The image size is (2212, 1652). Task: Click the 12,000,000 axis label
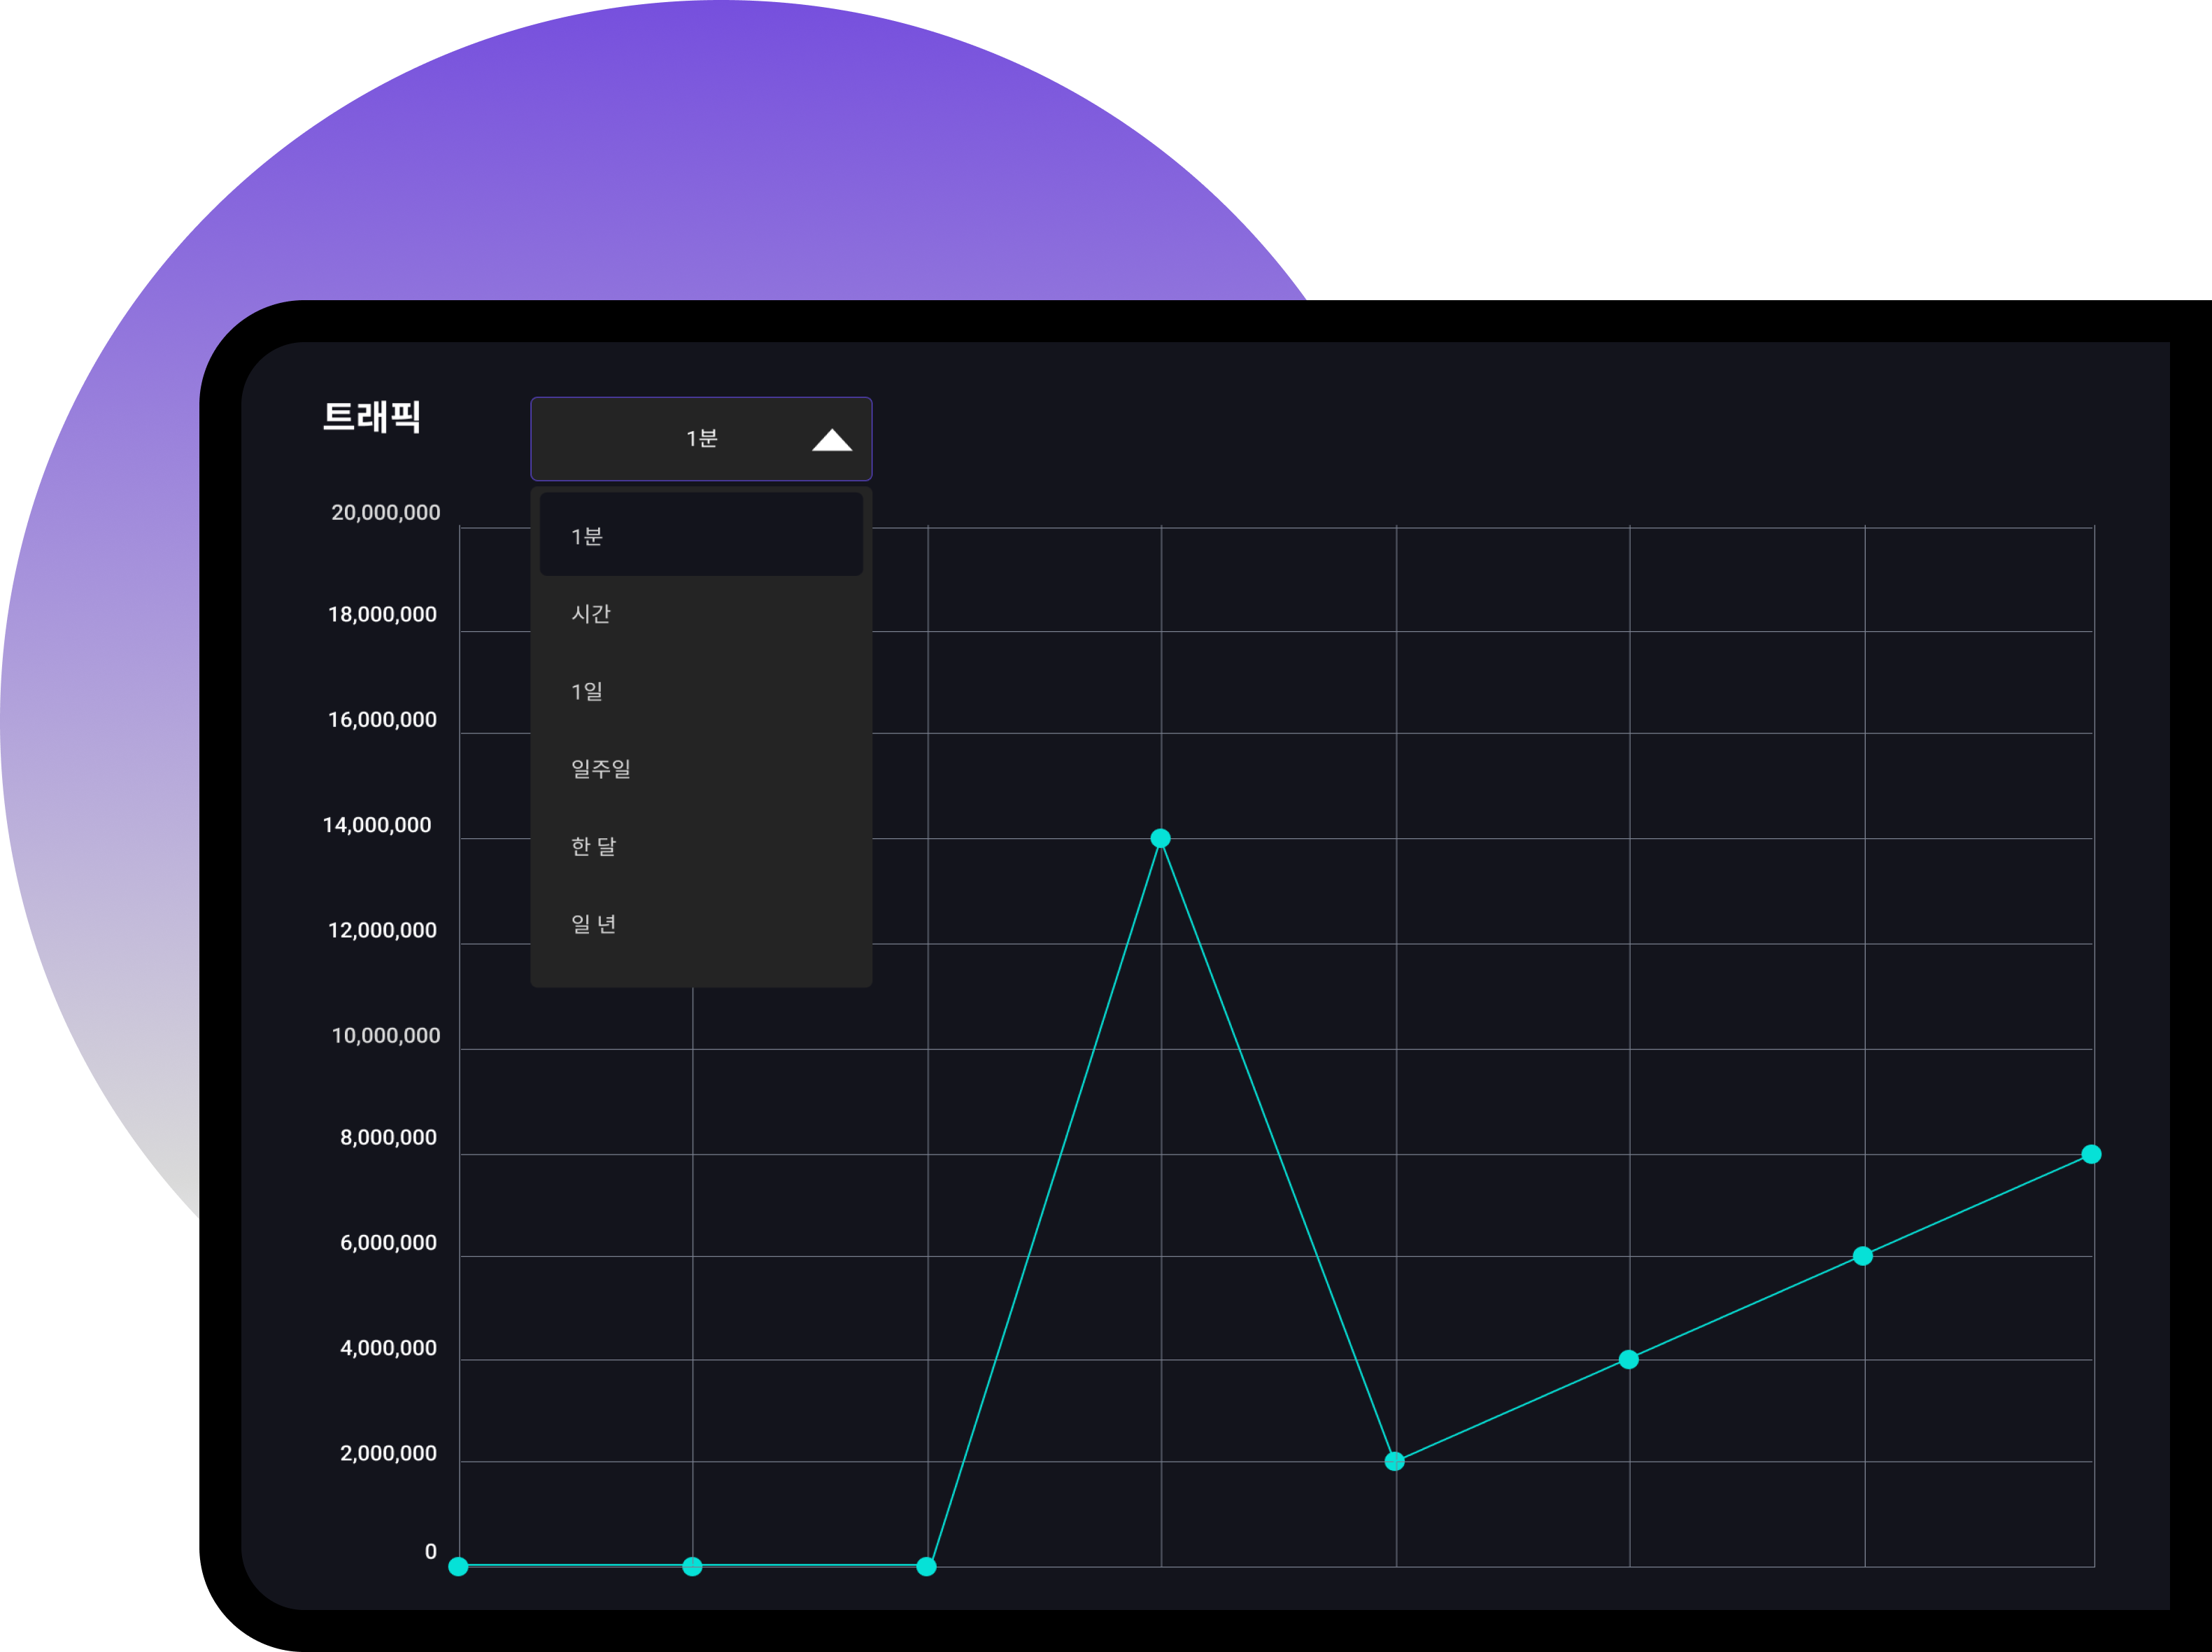pos(383,931)
